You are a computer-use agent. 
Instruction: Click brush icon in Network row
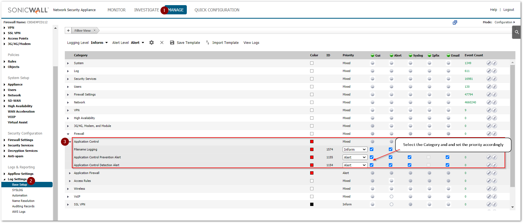[x=495, y=102]
